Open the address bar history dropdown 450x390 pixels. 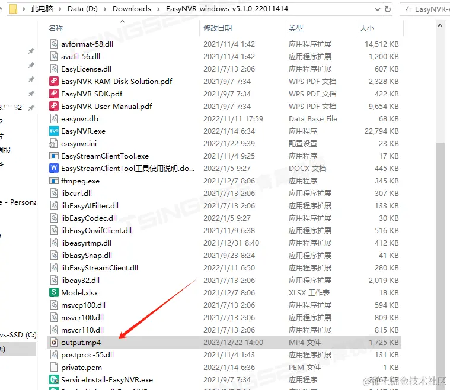378,9
